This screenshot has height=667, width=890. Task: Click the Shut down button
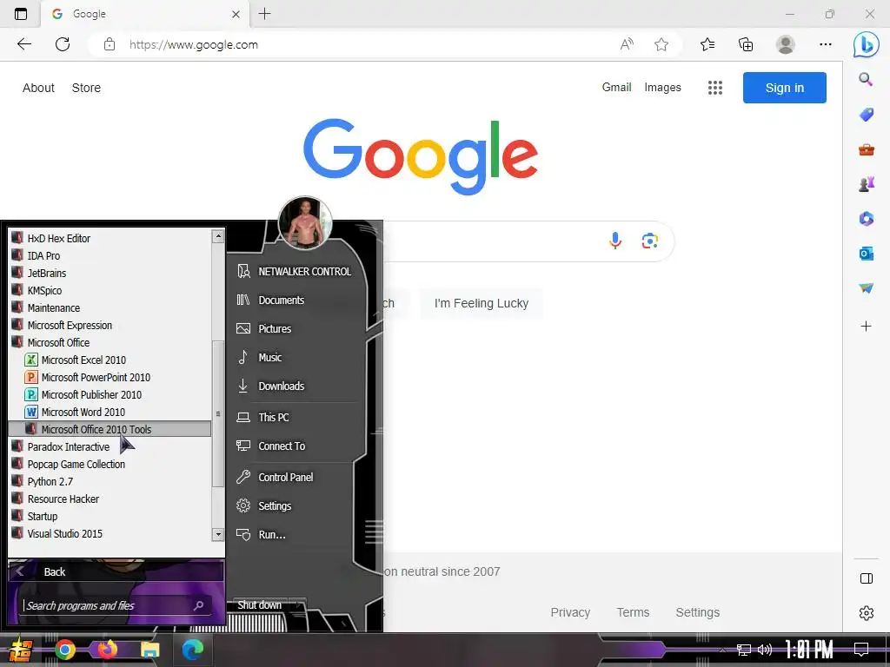click(x=259, y=605)
